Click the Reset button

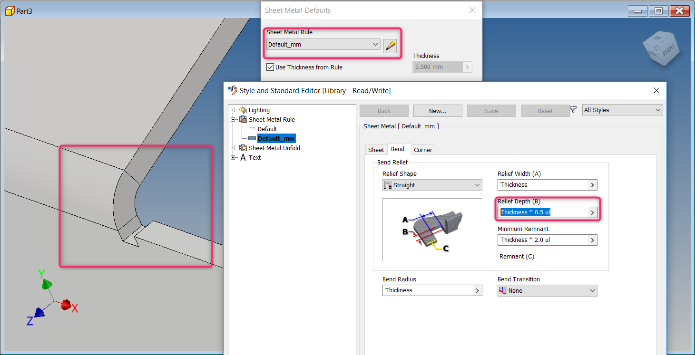tap(545, 111)
